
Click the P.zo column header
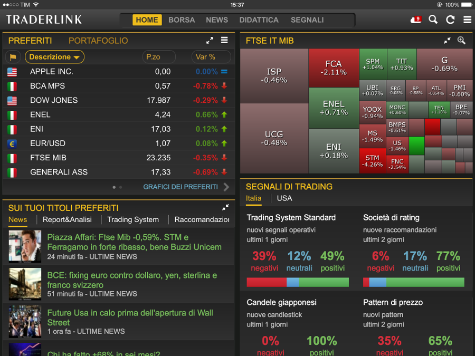[158, 57]
